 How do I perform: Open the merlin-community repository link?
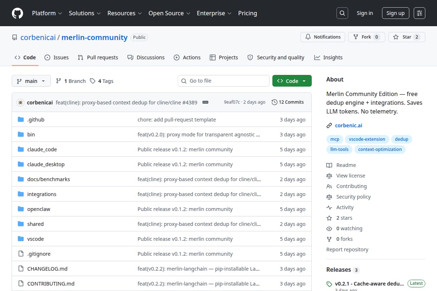coord(94,37)
